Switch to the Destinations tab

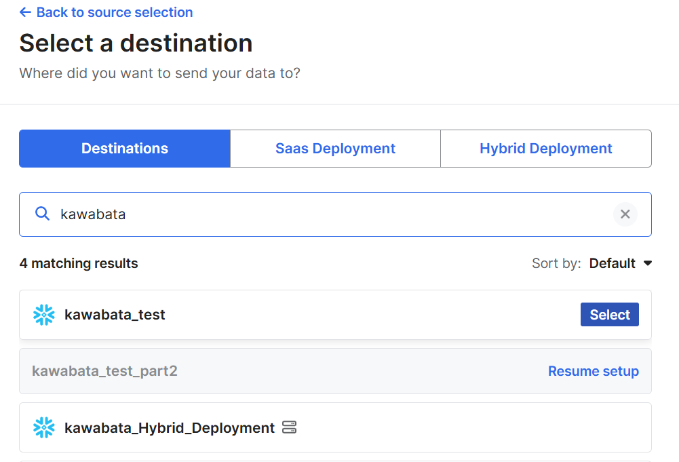[x=125, y=149]
